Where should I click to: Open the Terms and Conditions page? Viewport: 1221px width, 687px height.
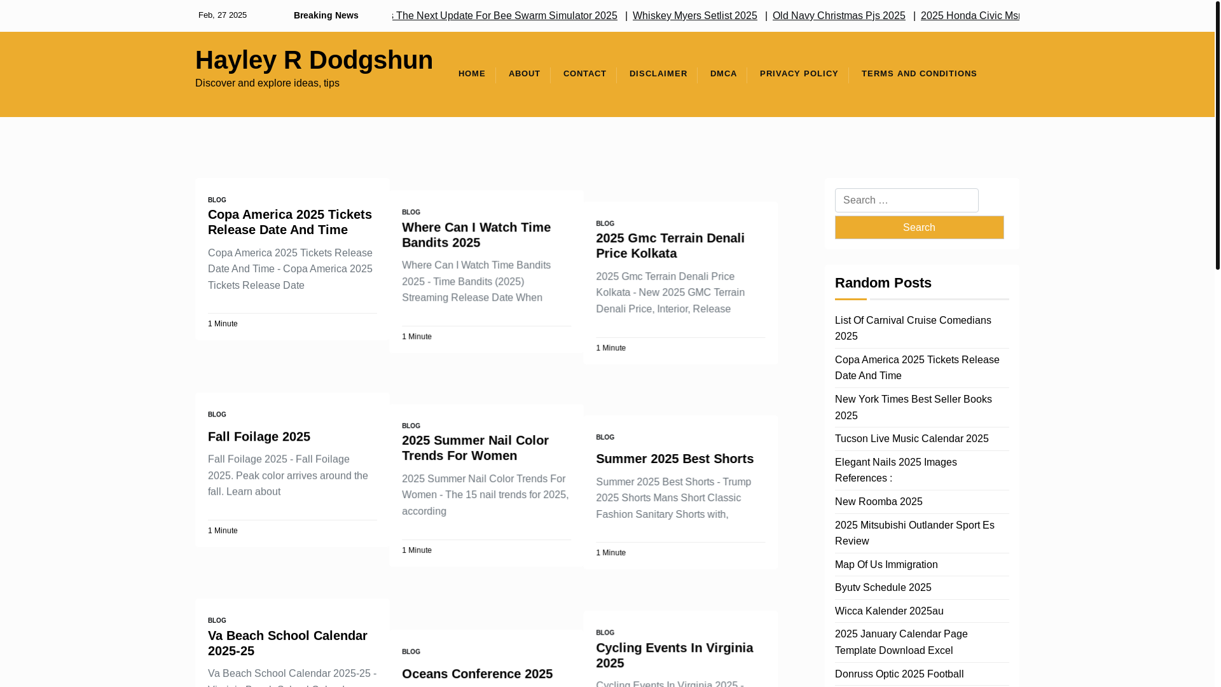919,74
